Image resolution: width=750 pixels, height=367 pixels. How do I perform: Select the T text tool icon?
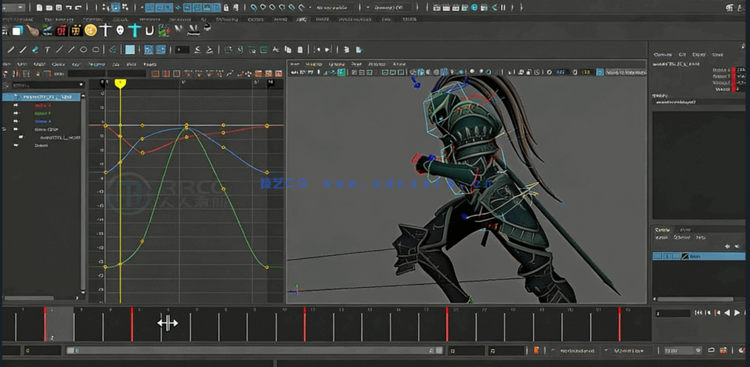(47, 50)
